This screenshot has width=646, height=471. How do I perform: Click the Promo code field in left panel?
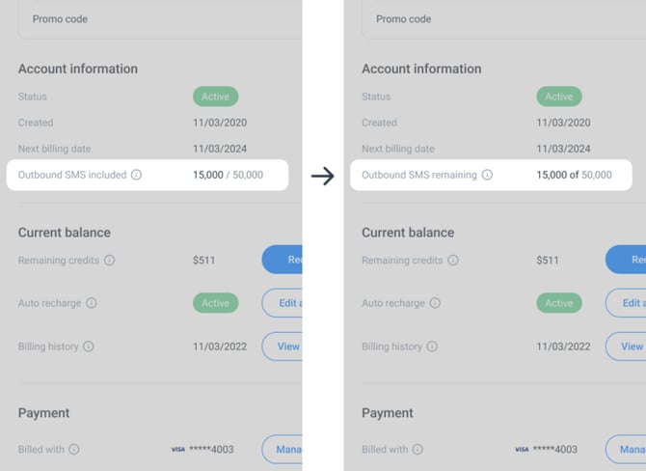pyautogui.click(x=160, y=19)
